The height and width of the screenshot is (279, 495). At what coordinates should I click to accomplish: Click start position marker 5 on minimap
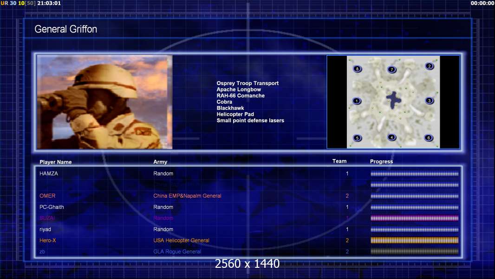point(357,138)
